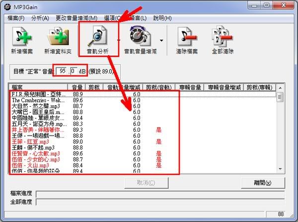298x222 pixels.
Task: Select the 伍佰 - 火山.mp3 row
Action: pyautogui.click(x=143, y=165)
